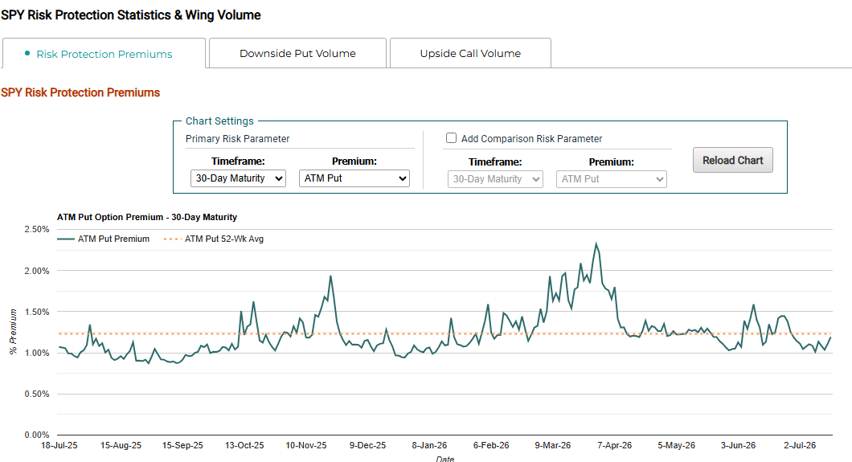The image size is (852, 462).
Task: Click the chart peak in mid-November 2025
Action: pos(330,276)
